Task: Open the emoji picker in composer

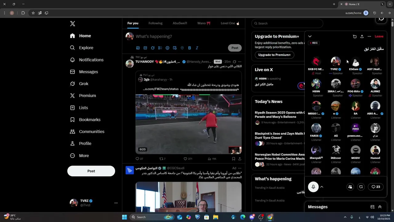Action: pyautogui.click(x=167, y=48)
